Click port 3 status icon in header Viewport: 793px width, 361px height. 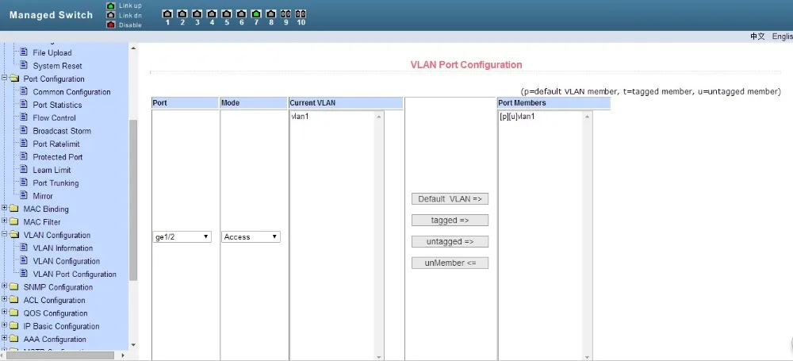(x=197, y=14)
